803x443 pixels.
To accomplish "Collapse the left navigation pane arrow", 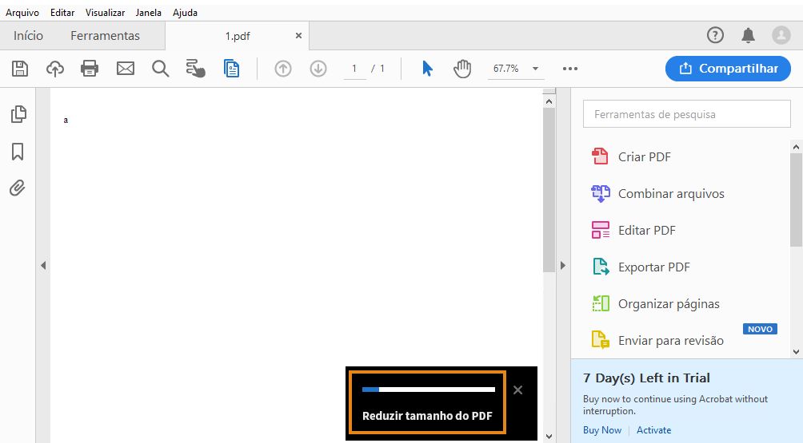I will (43, 265).
